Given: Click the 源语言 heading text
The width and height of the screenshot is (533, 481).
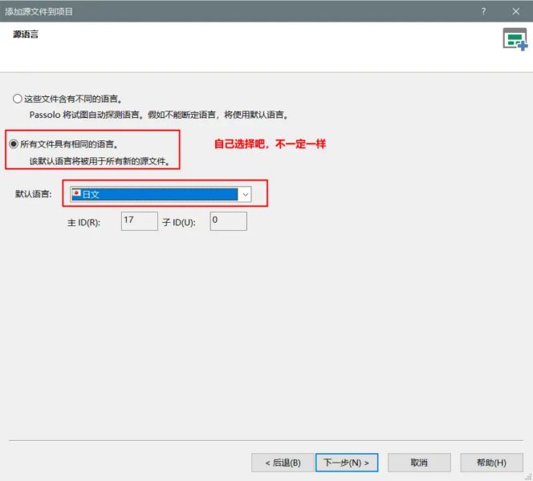Looking at the screenshot, I should [26, 34].
